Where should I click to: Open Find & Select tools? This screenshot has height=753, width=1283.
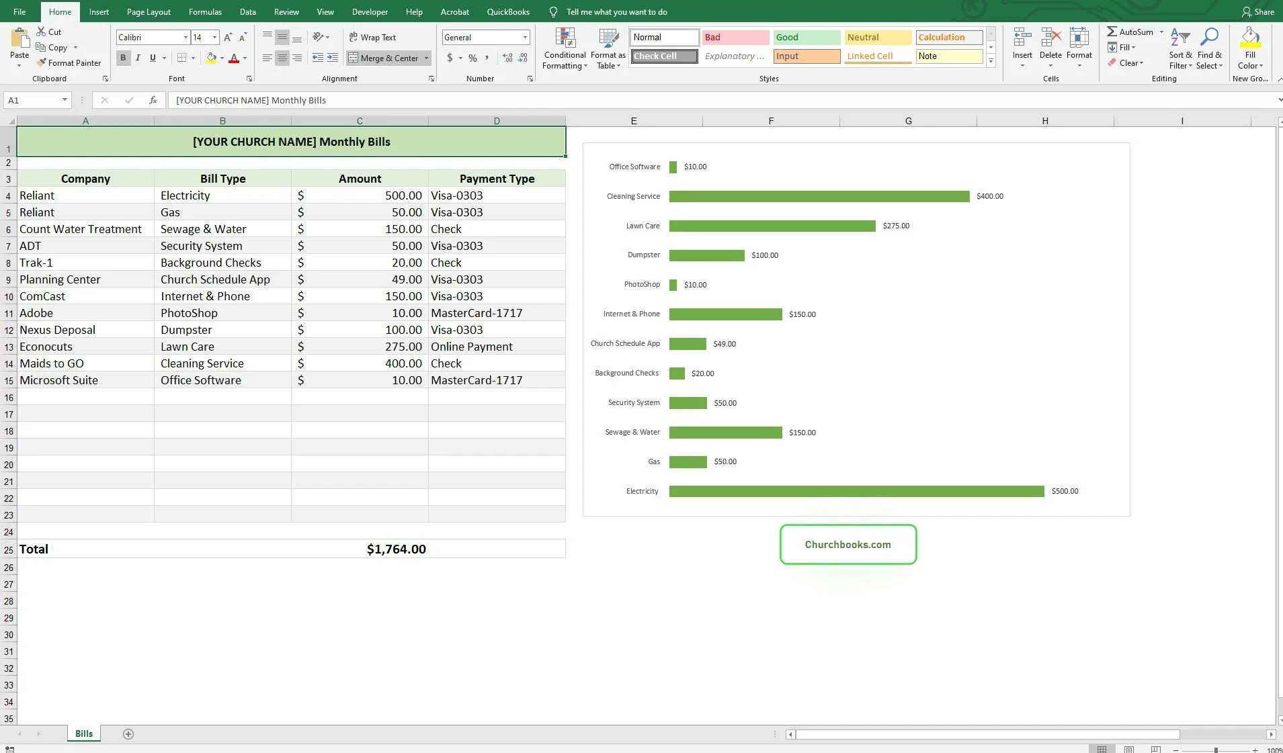(x=1209, y=48)
